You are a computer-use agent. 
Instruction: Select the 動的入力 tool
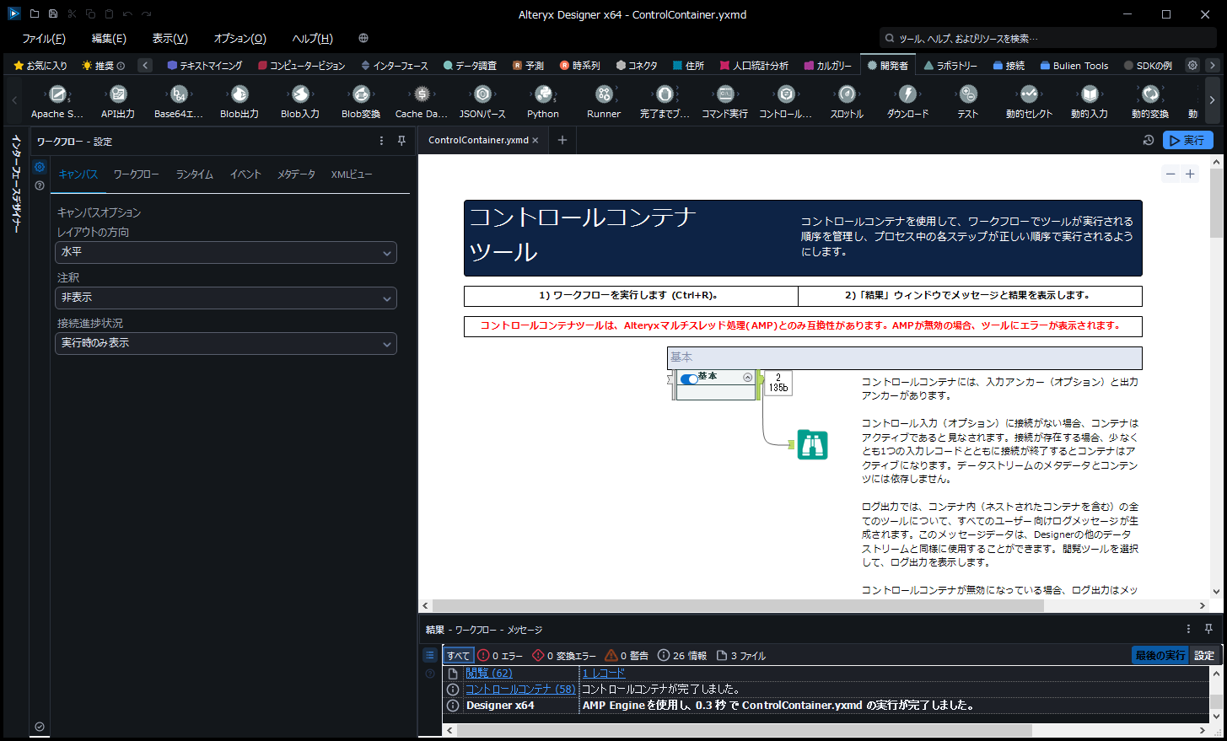(1089, 100)
